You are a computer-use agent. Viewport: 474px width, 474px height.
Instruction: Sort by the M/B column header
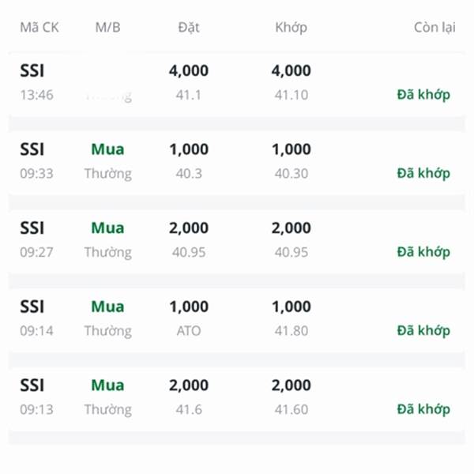[108, 28]
